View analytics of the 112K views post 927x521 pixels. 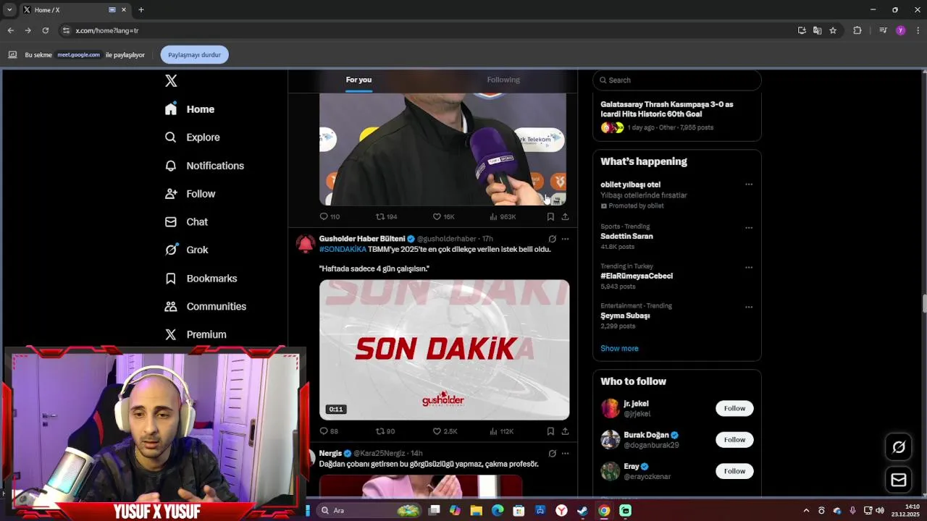[501, 431]
